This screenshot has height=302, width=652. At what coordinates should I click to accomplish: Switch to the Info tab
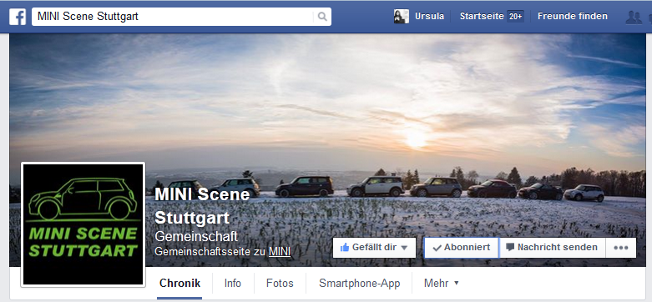[232, 284]
